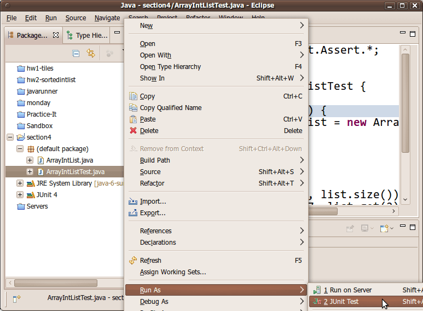This screenshot has height=311, width=423.
Task: Choose Show In menu entry
Action: pyautogui.click(x=216, y=78)
